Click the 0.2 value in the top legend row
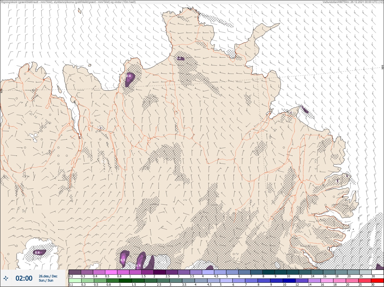Image resolution: width=384 pixels, height=287 pixels. tap(71, 276)
